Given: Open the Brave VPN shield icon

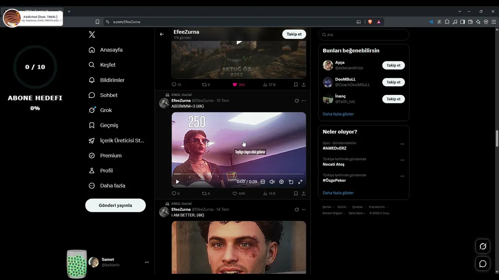Looking at the screenshot, I should 486,22.
